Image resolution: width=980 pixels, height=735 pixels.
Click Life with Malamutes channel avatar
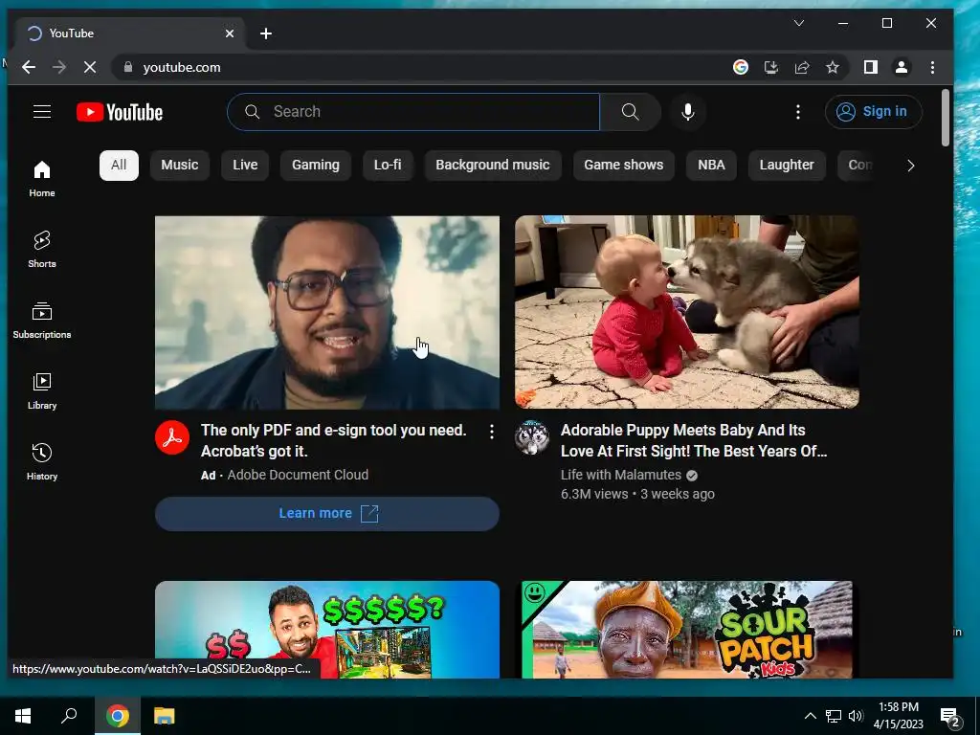532,436
